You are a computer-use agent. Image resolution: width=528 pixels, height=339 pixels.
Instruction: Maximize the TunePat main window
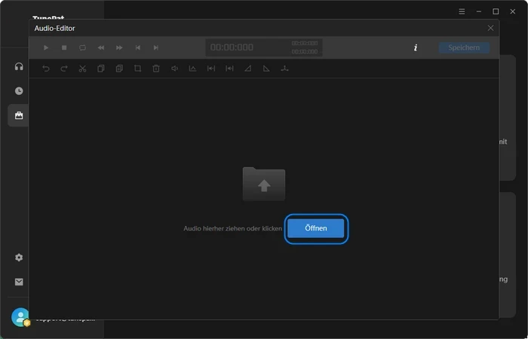(x=496, y=11)
